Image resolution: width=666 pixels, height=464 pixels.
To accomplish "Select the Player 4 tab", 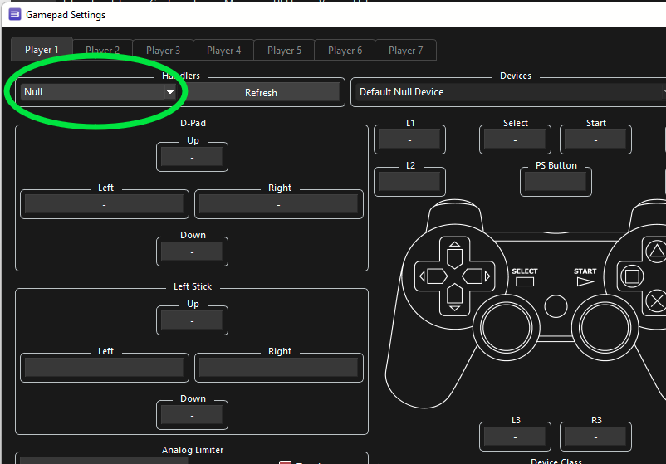I will [x=224, y=51].
